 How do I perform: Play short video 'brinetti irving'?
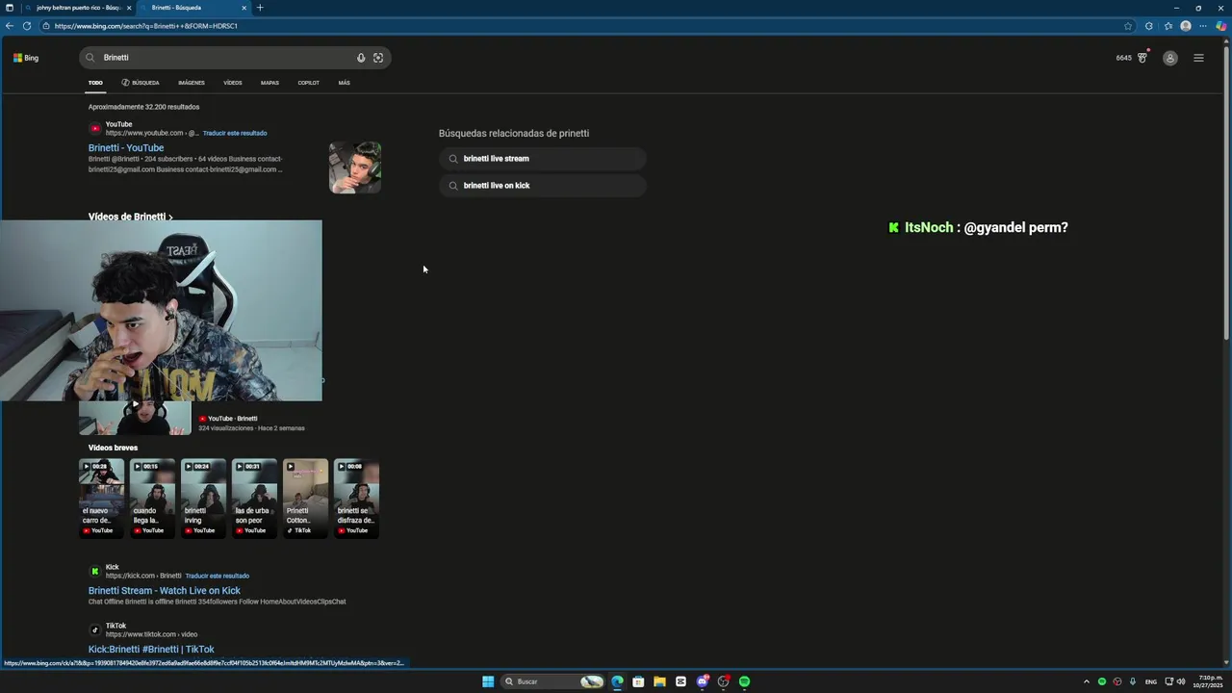tap(204, 498)
